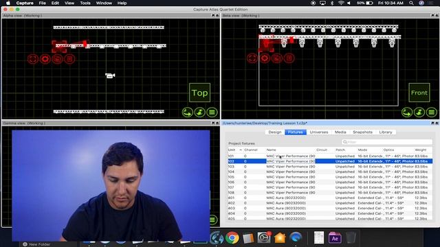Open the Tools menu
This screenshot has height=247, width=440.
pos(85,3)
